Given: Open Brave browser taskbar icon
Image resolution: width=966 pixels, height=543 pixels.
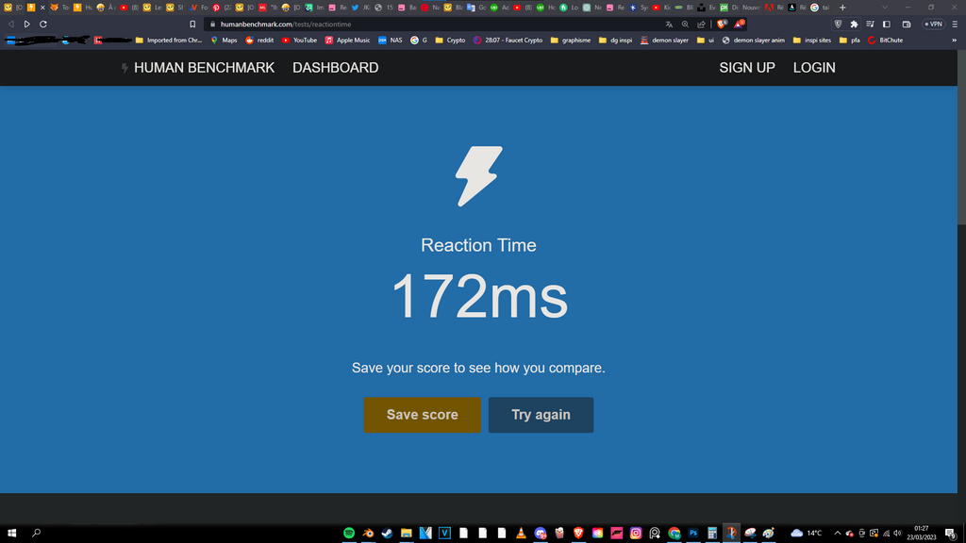Looking at the screenshot, I should click(578, 534).
